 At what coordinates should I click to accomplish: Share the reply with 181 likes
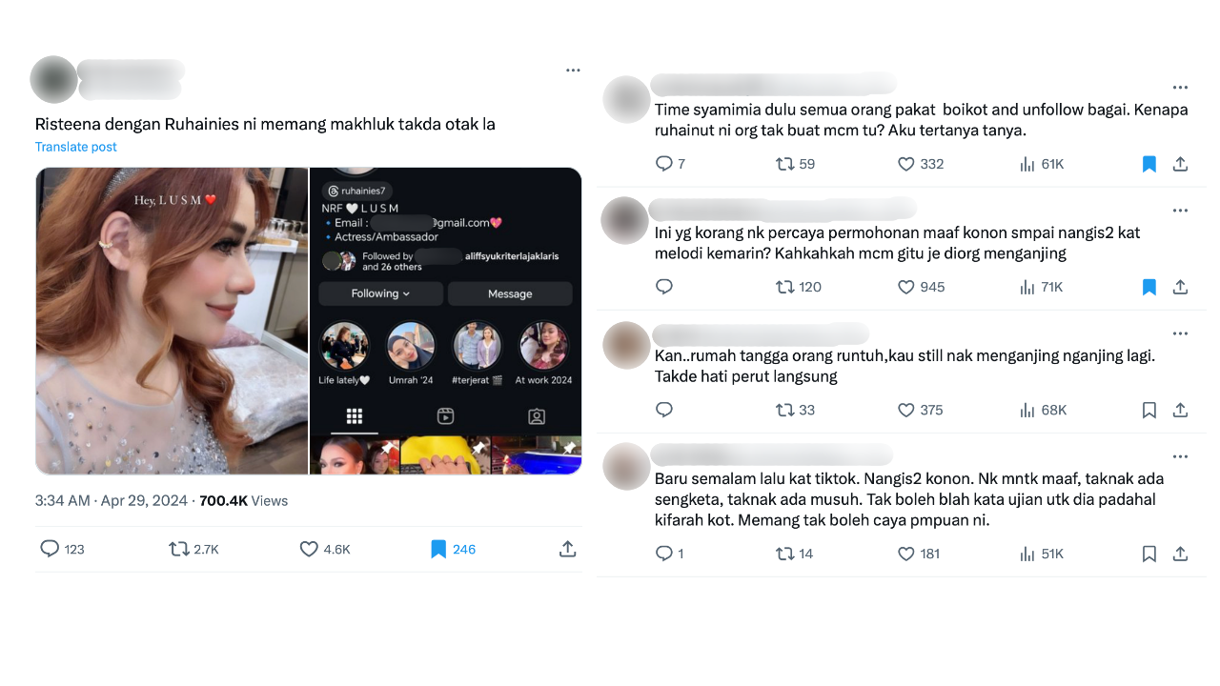click(1180, 554)
